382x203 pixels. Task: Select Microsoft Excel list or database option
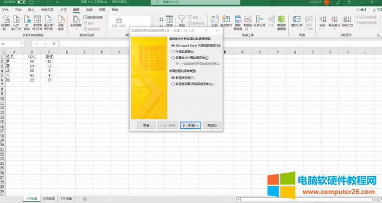tap(196, 46)
